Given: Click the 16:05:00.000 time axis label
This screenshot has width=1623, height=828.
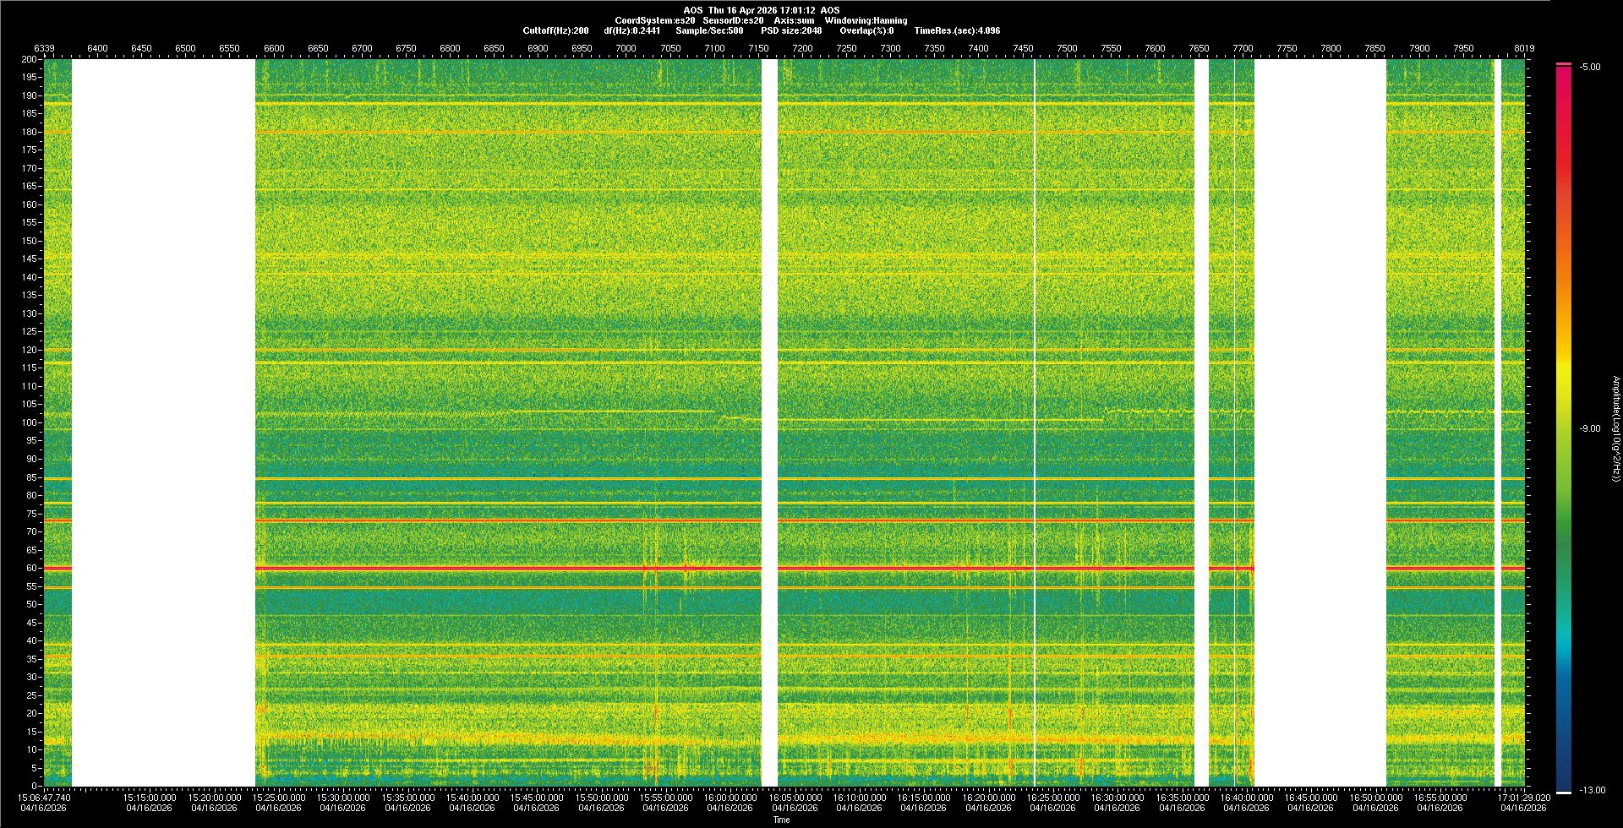Looking at the screenshot, I should [795, 797].
